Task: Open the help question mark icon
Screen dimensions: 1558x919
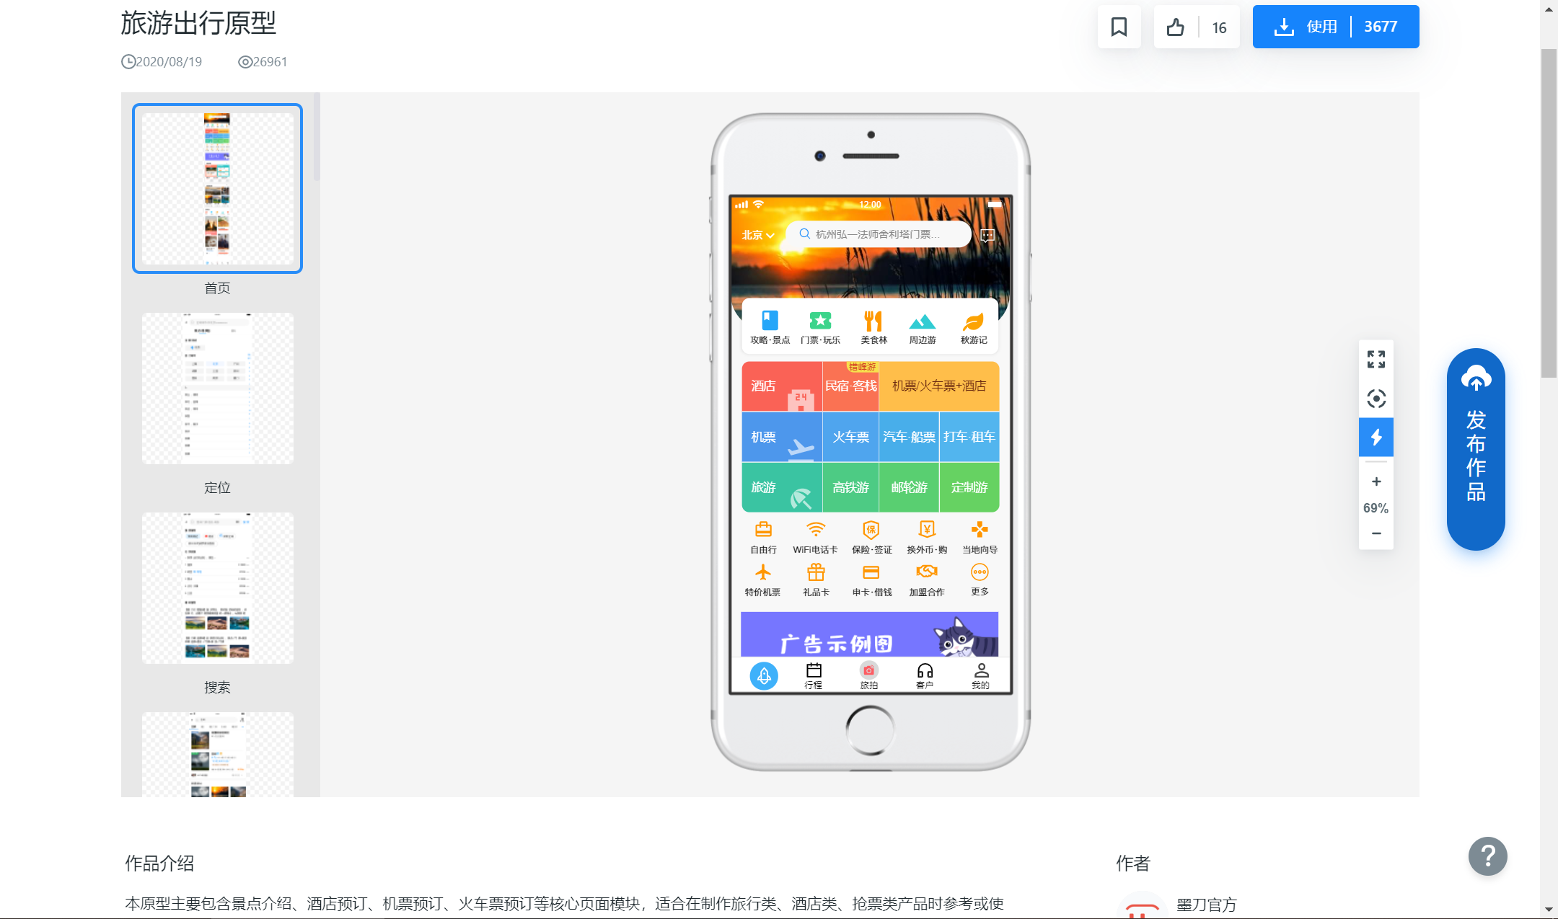Action: click(1487, 856)
